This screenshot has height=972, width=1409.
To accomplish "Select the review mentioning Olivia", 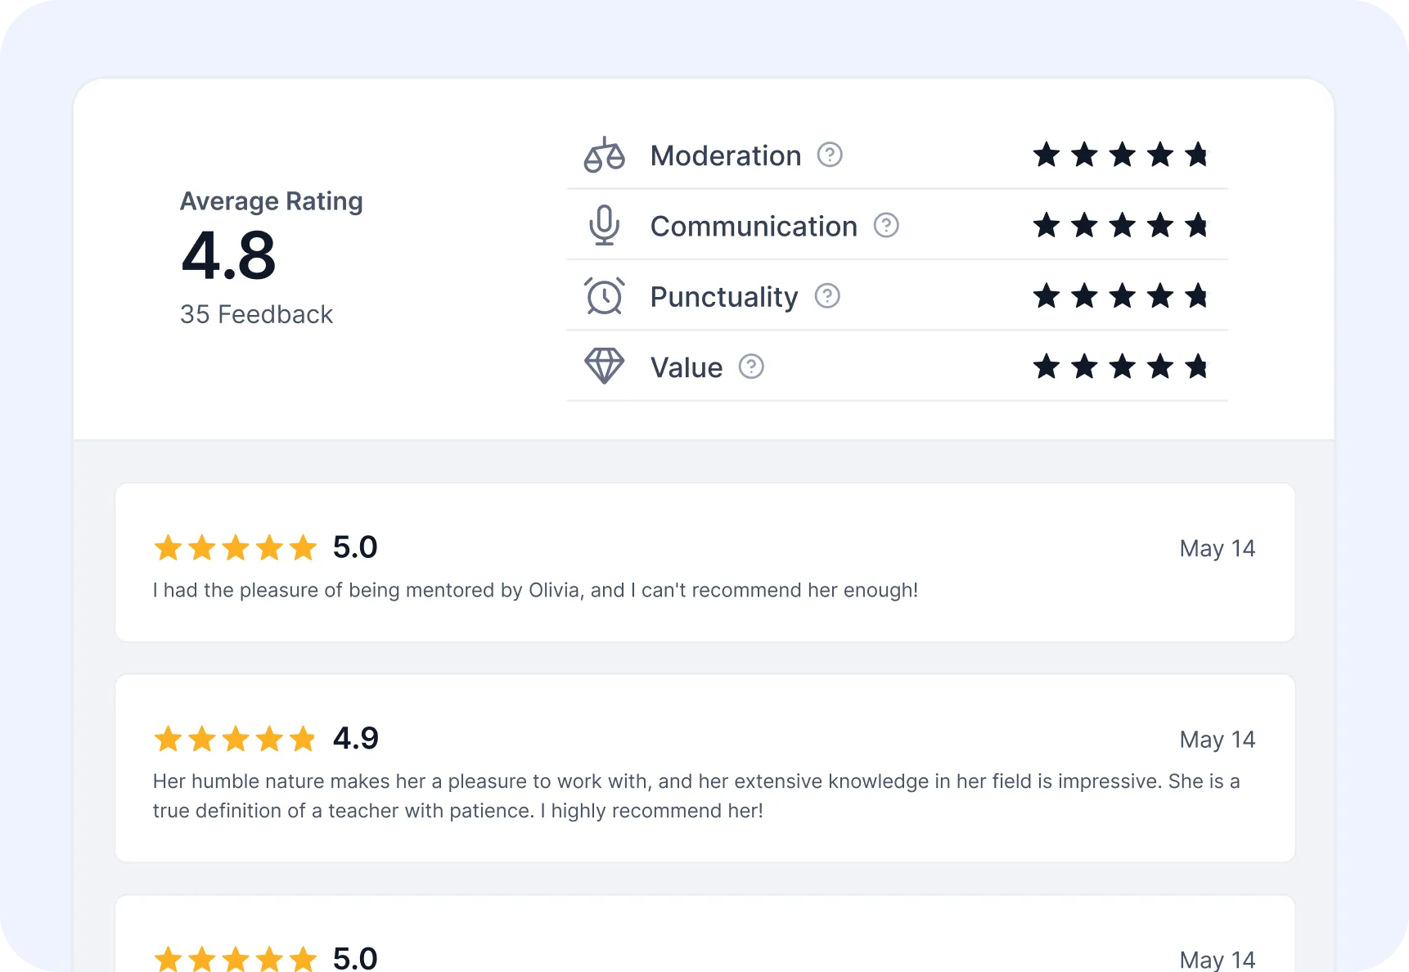I will coord(535,590).
